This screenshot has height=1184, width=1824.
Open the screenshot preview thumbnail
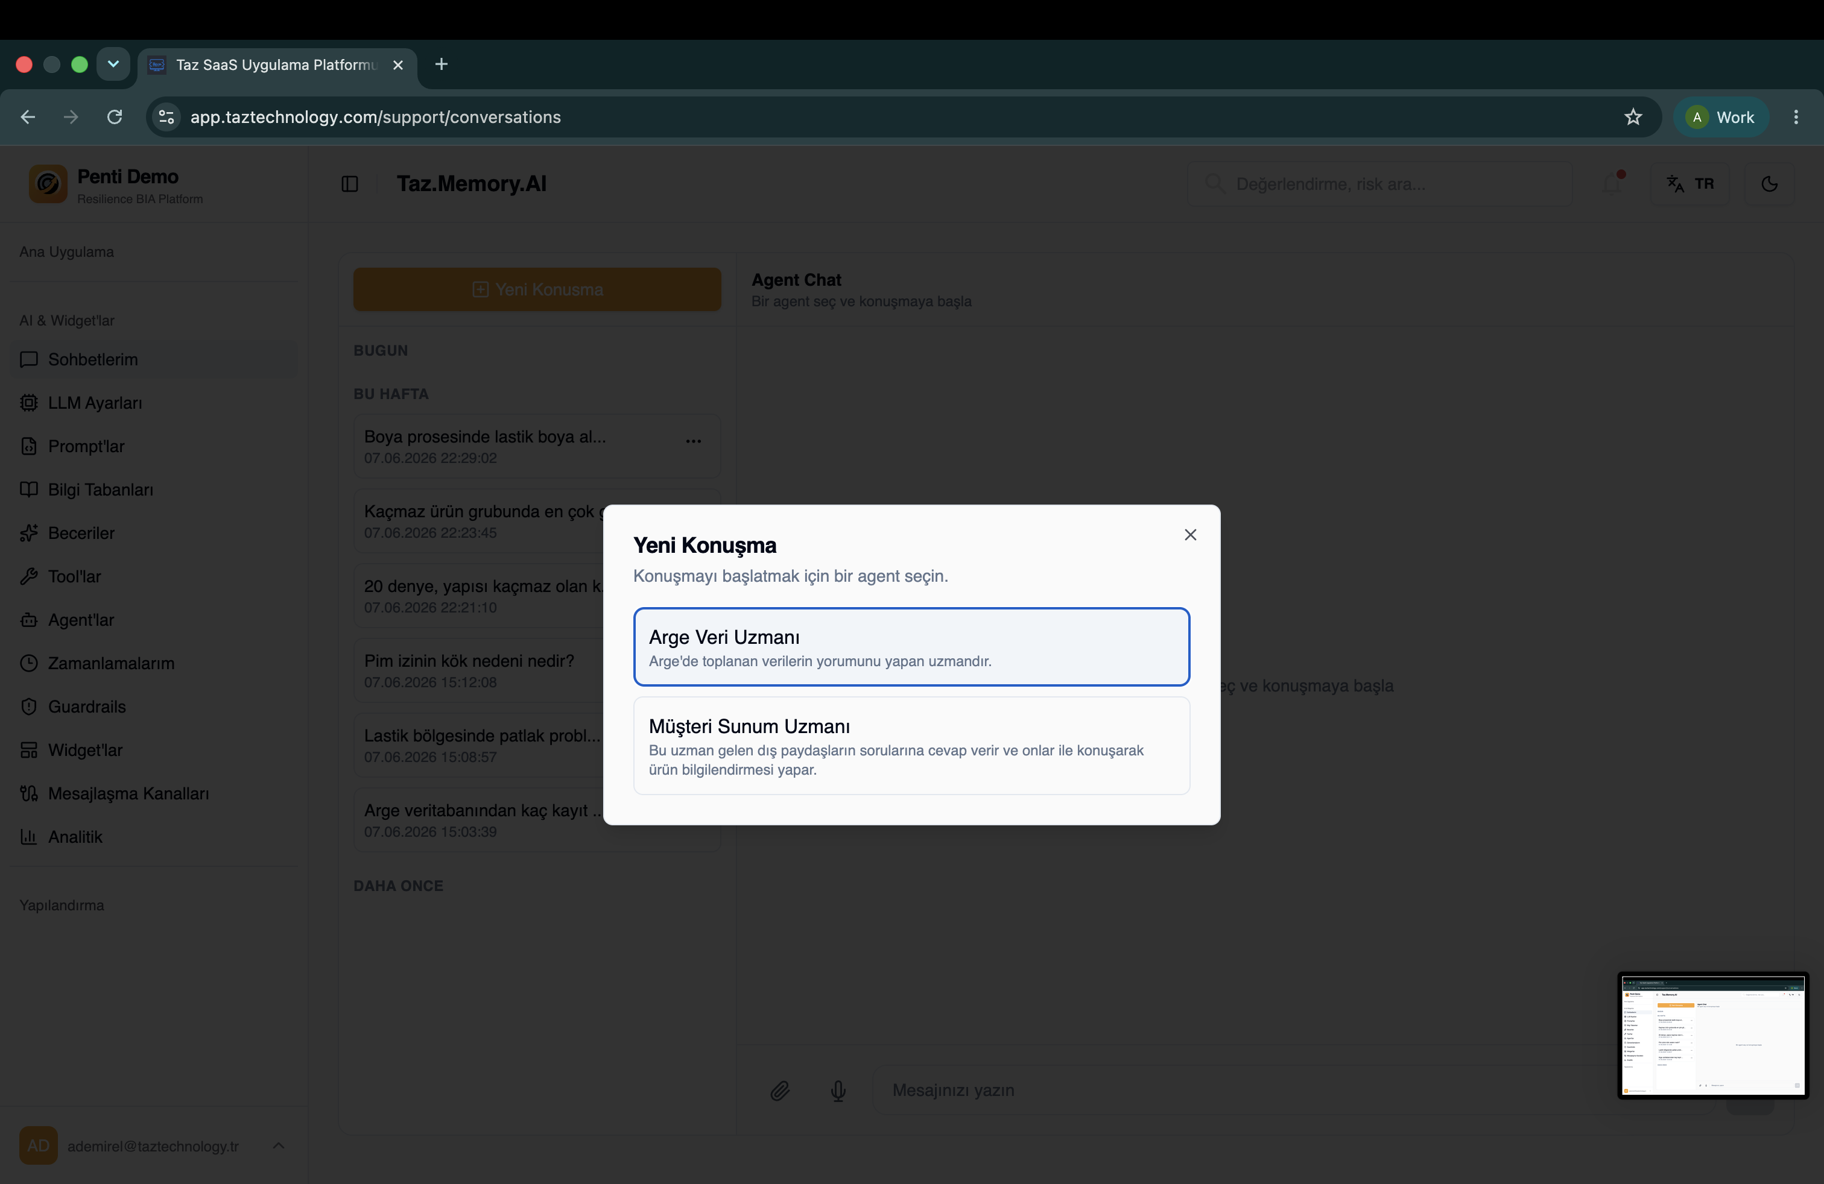click(x=1713, y=1036)
